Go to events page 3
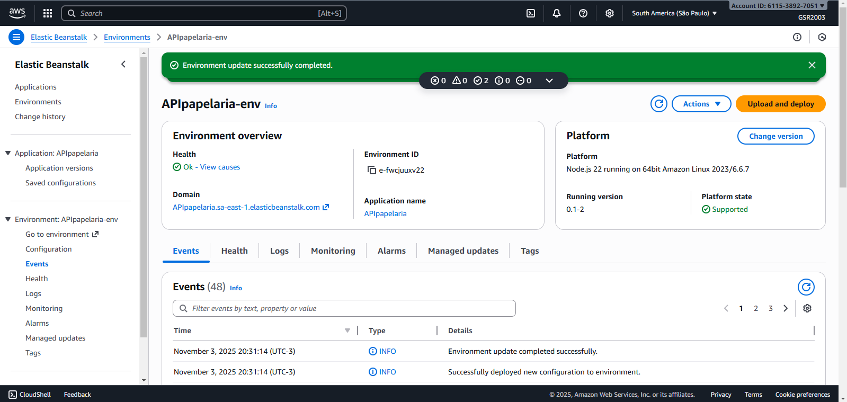The image size is (847, 402). point(771,308)
